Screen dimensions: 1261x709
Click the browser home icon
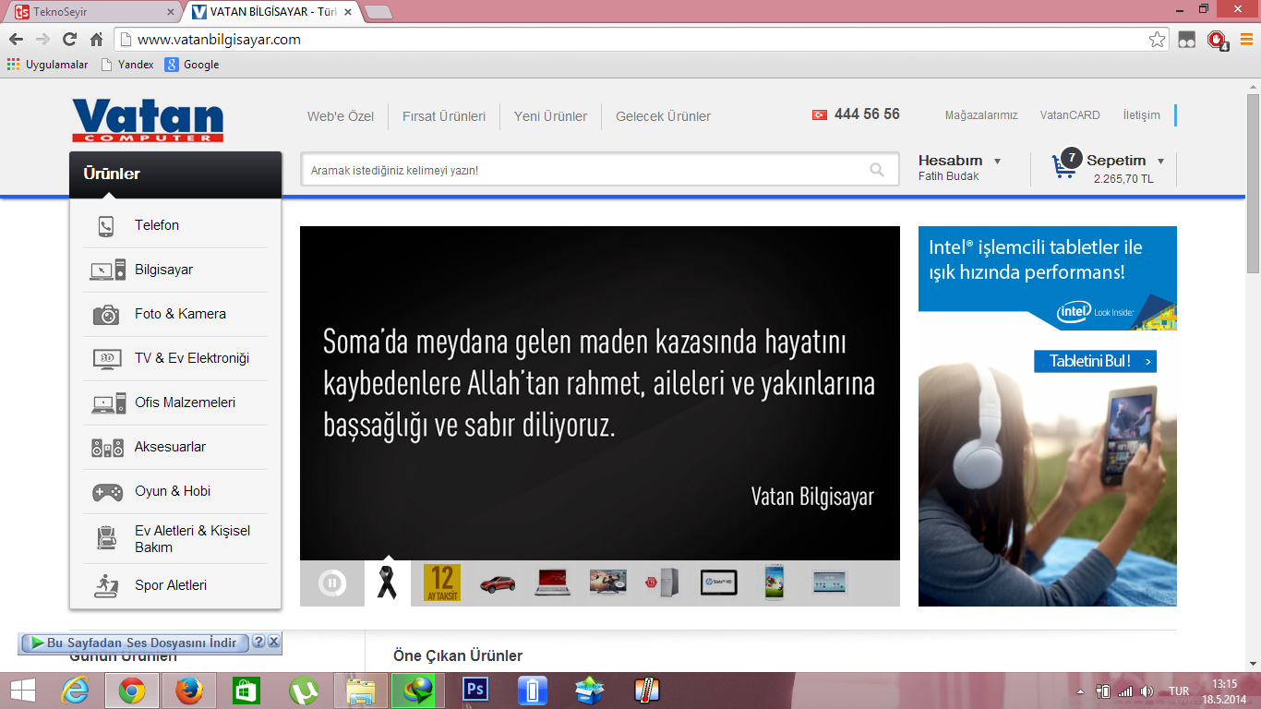pos(96,40)
